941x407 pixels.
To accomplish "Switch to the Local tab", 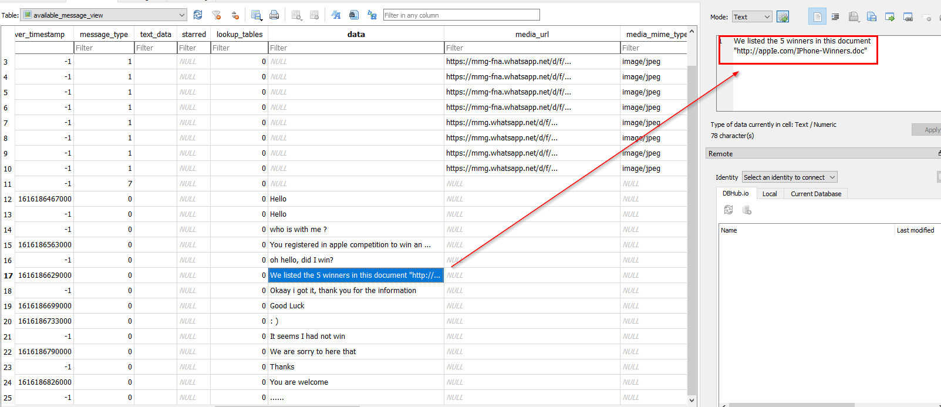I will click(x=769, y=194).
